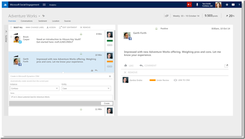Click the 20% trend indicator
The image size is (245, 139).
(x=230, y=16)
